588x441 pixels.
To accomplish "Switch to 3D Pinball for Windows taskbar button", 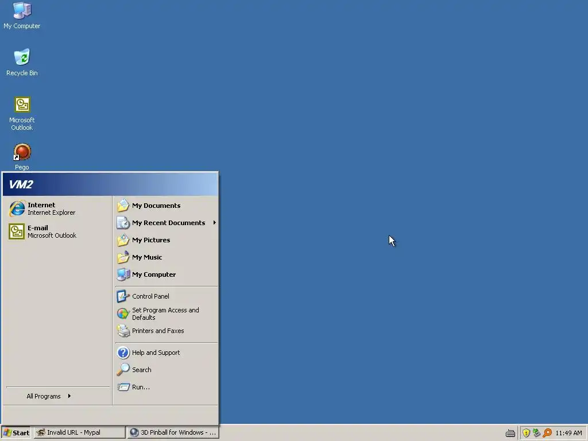I will 173,432.
